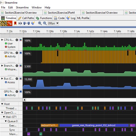
Task: Toggle GPU Fragment chart color box
Action: point(21,91)
